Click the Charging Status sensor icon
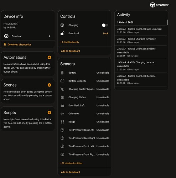The image size is (176, 178). pos(62,97)
